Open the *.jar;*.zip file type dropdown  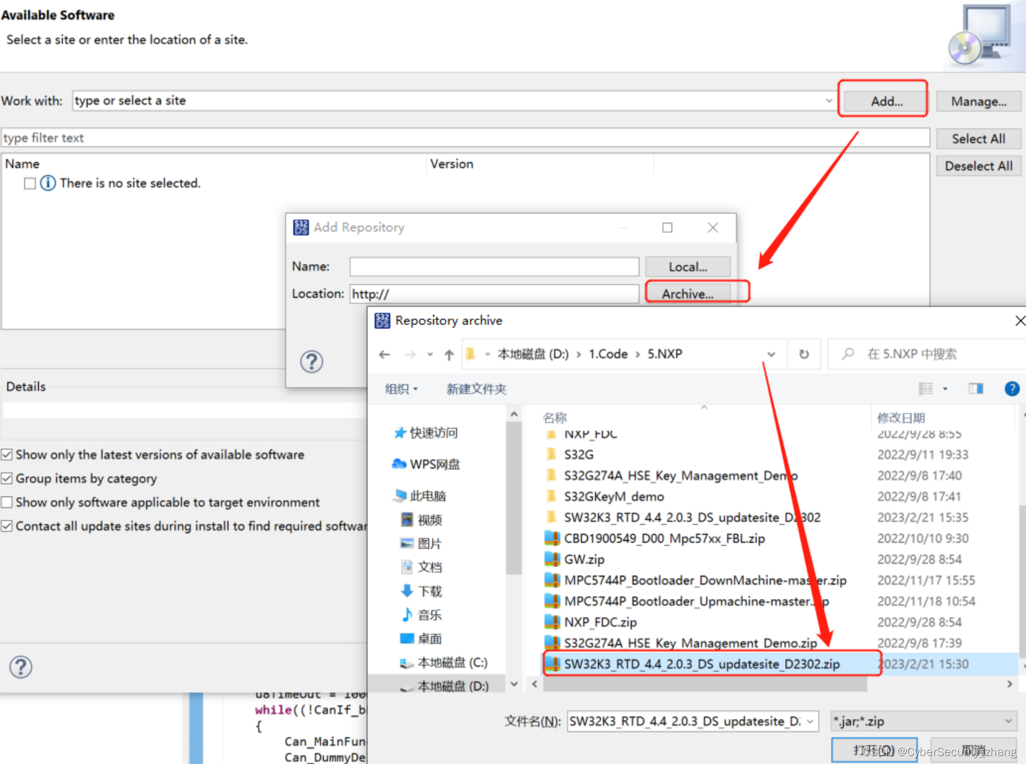pos(923,721)
